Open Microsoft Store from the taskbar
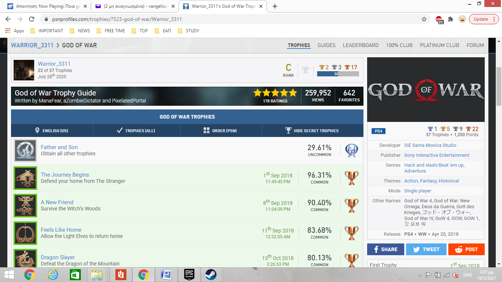502x282 pixels. (75, 275)
